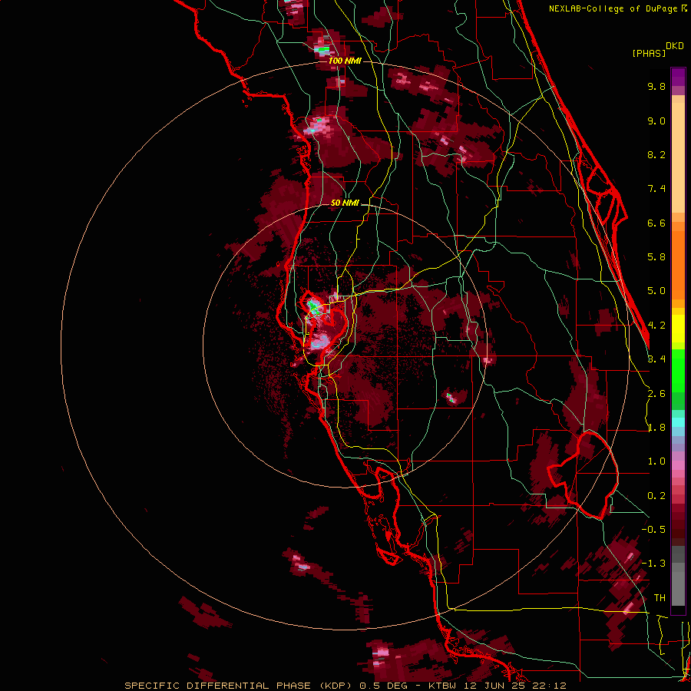
Task: Click the 4.2 value on the color scale
Action: coord(656,326)
